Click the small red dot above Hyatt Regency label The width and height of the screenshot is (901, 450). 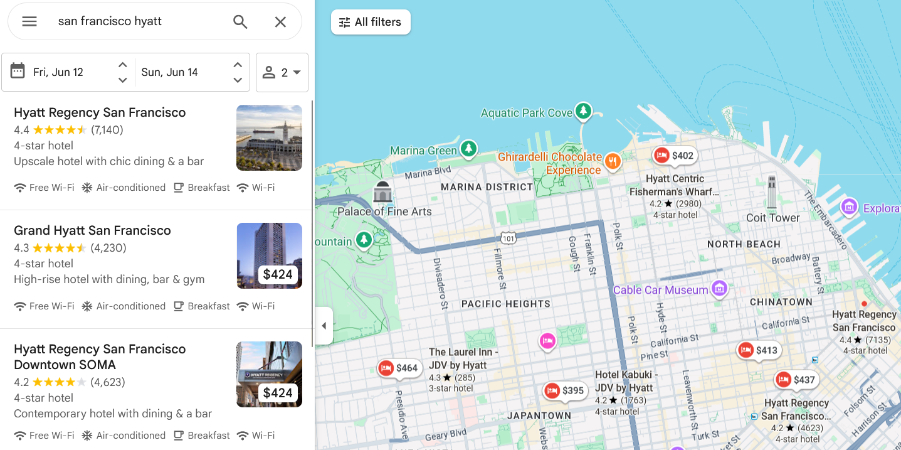tap(864, 304)
